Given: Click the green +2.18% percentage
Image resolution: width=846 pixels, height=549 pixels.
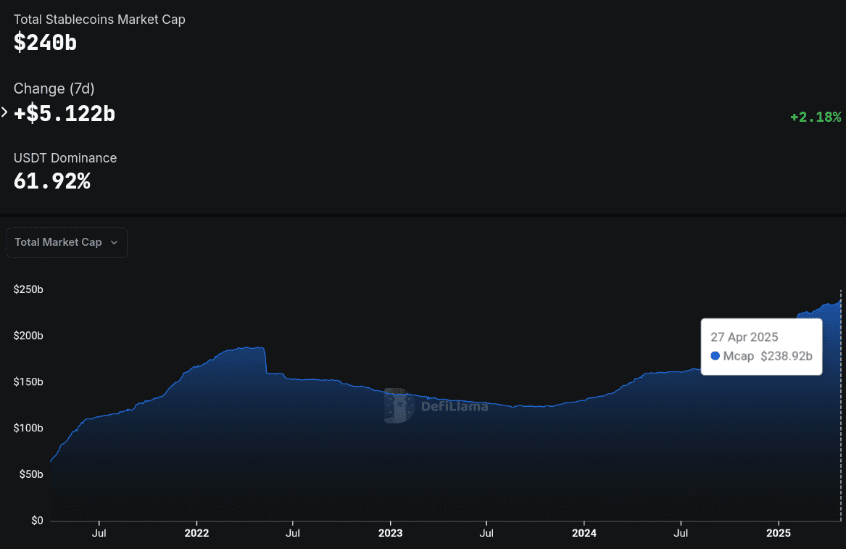Looking at the screenshot, I should 816,116.
